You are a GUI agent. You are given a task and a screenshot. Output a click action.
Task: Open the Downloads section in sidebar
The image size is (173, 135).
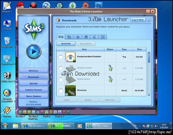click(x=33, y=77)
